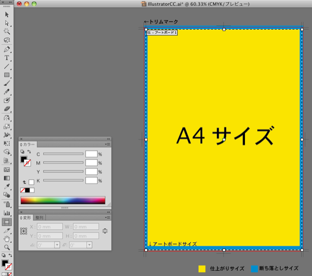Viewport: 312px width, 276px height.
Task: Open the shear angle dropdown in Transform panel
Action: click(89, 245)
